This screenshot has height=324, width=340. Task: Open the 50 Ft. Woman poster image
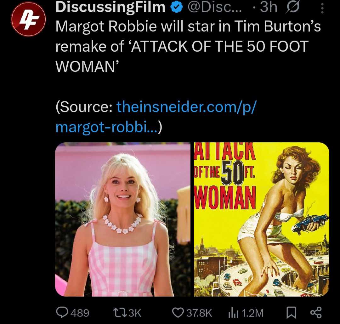[x=262, y=219]
